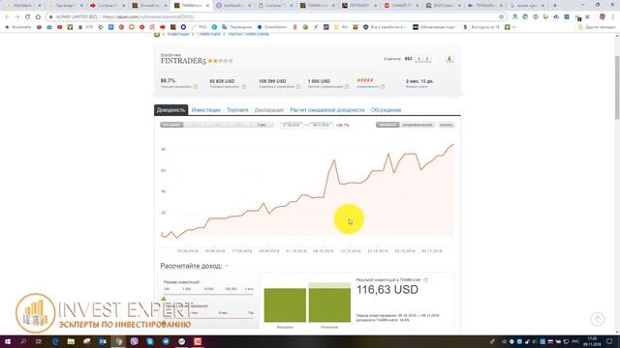Open info icon beside 1 000 USD manager capital
This screenshot has height=348, width=620.
pyautogui.click(x=347, y=86)
